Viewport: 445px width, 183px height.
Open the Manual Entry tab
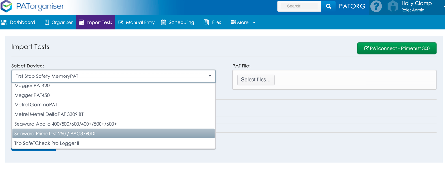136,22
